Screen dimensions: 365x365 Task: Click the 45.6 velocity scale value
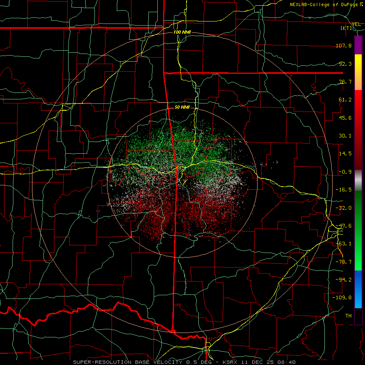pos(345,118)
